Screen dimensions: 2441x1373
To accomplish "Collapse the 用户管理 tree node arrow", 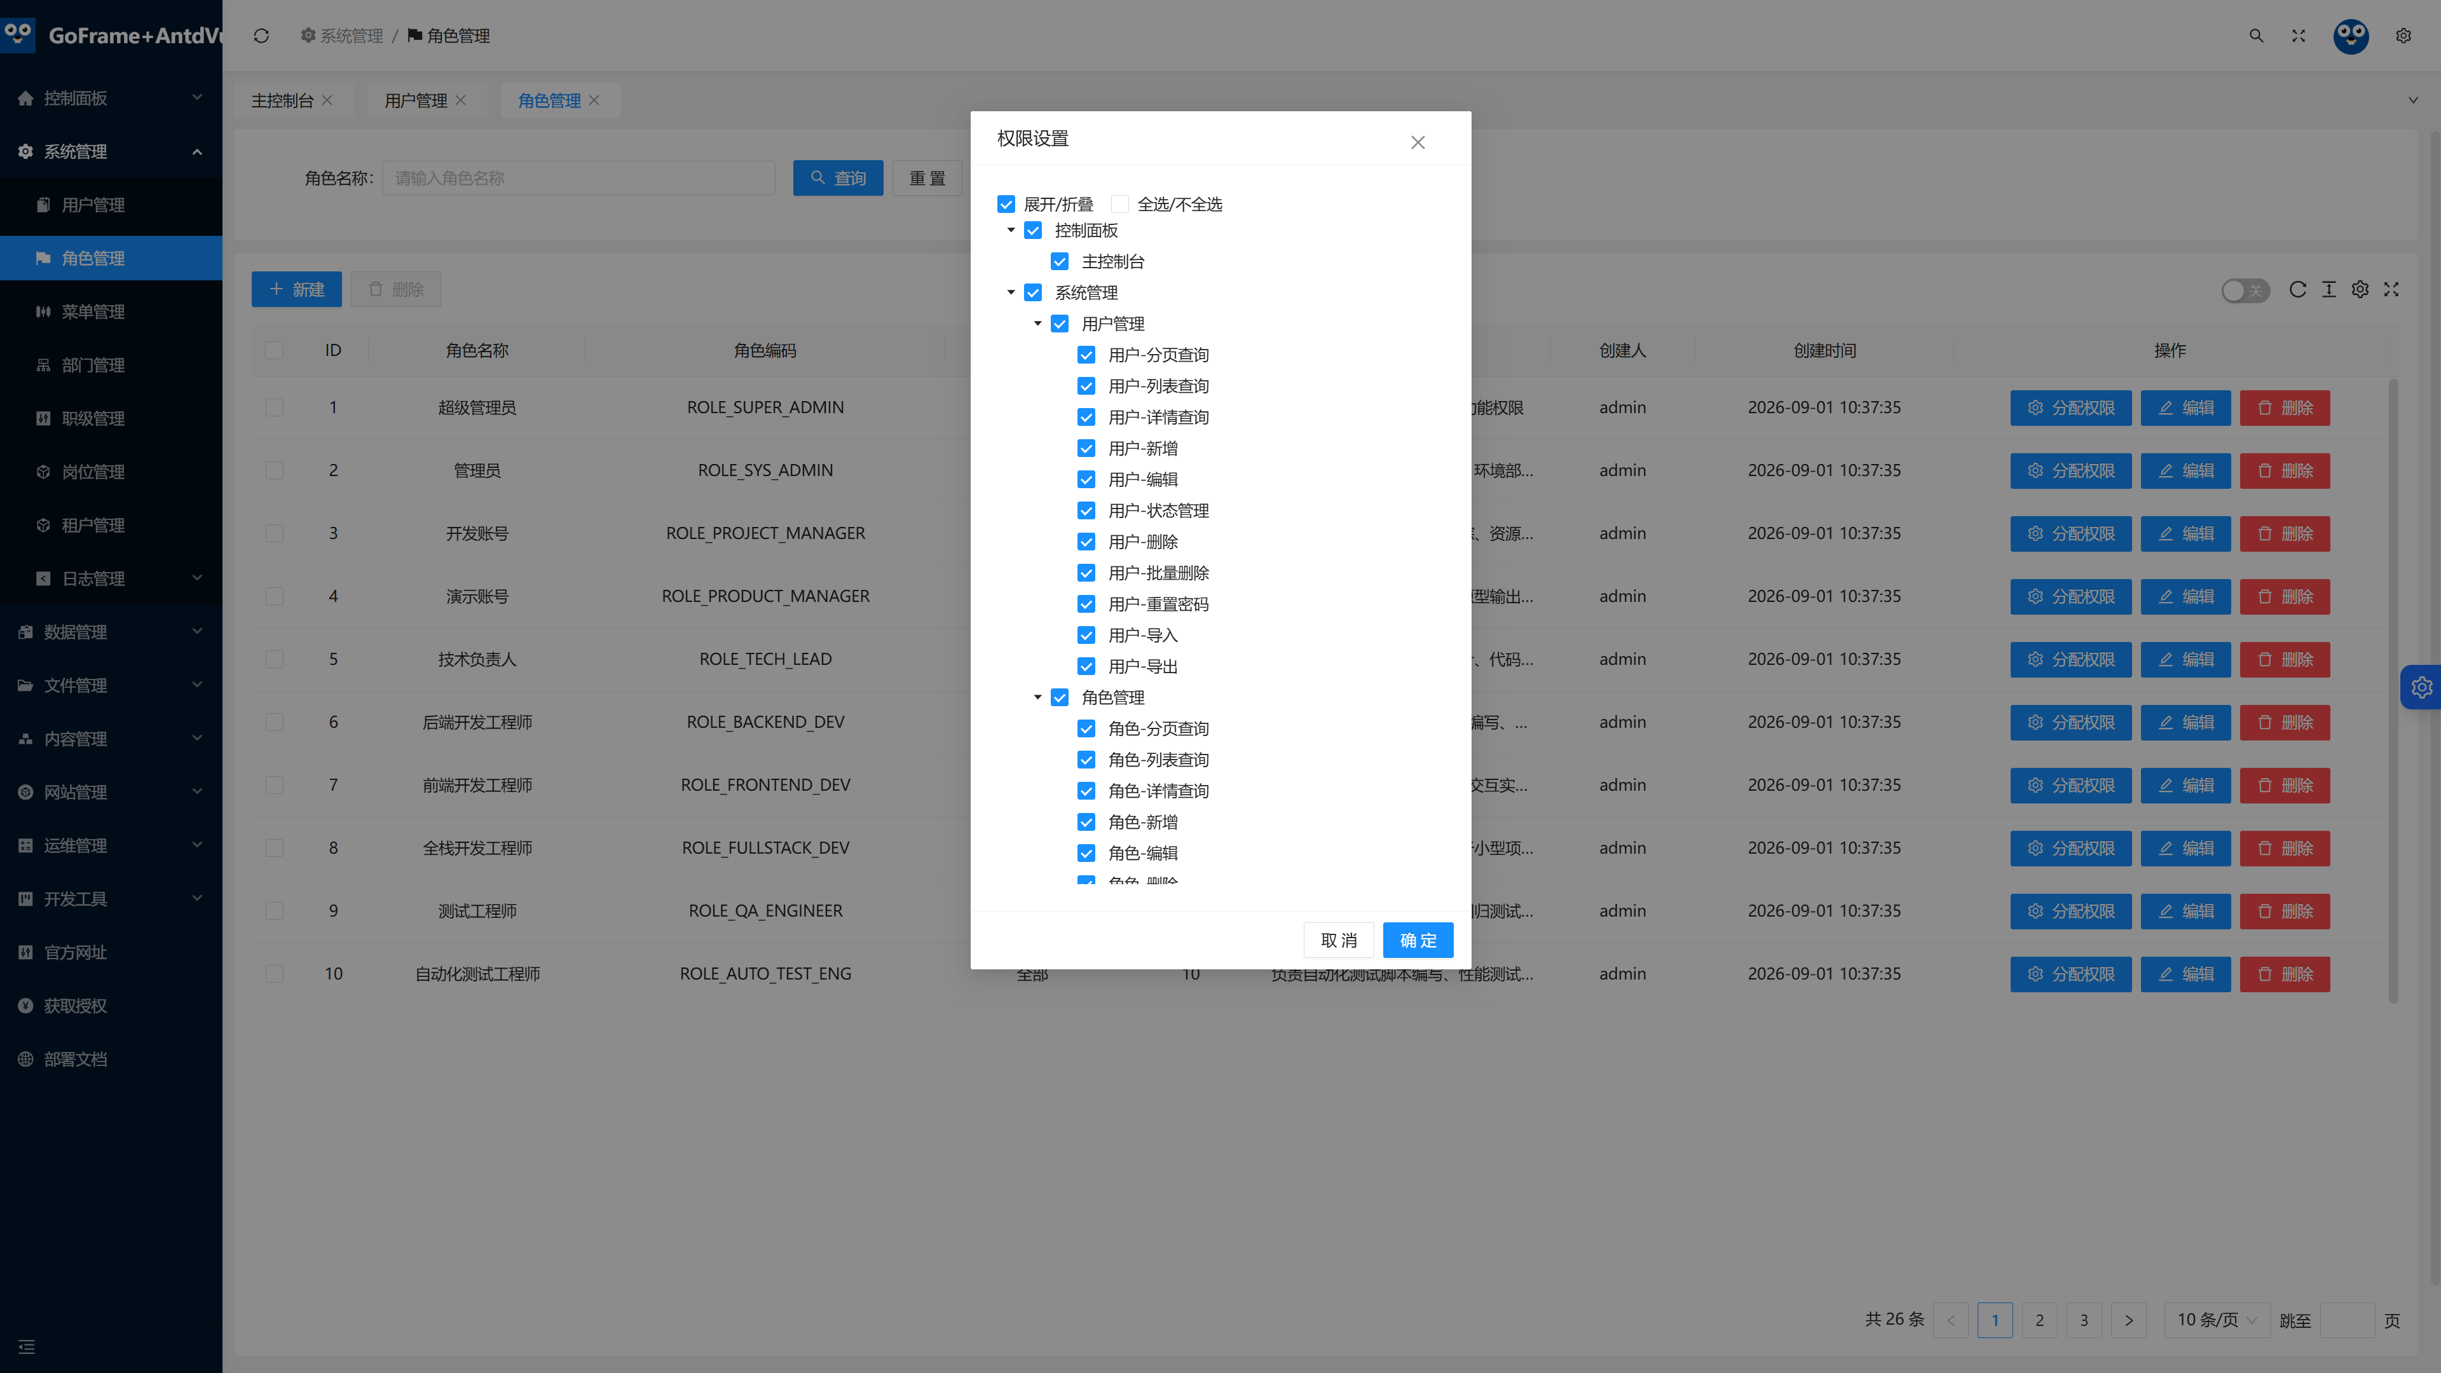I will click(x=1037, y=324).
